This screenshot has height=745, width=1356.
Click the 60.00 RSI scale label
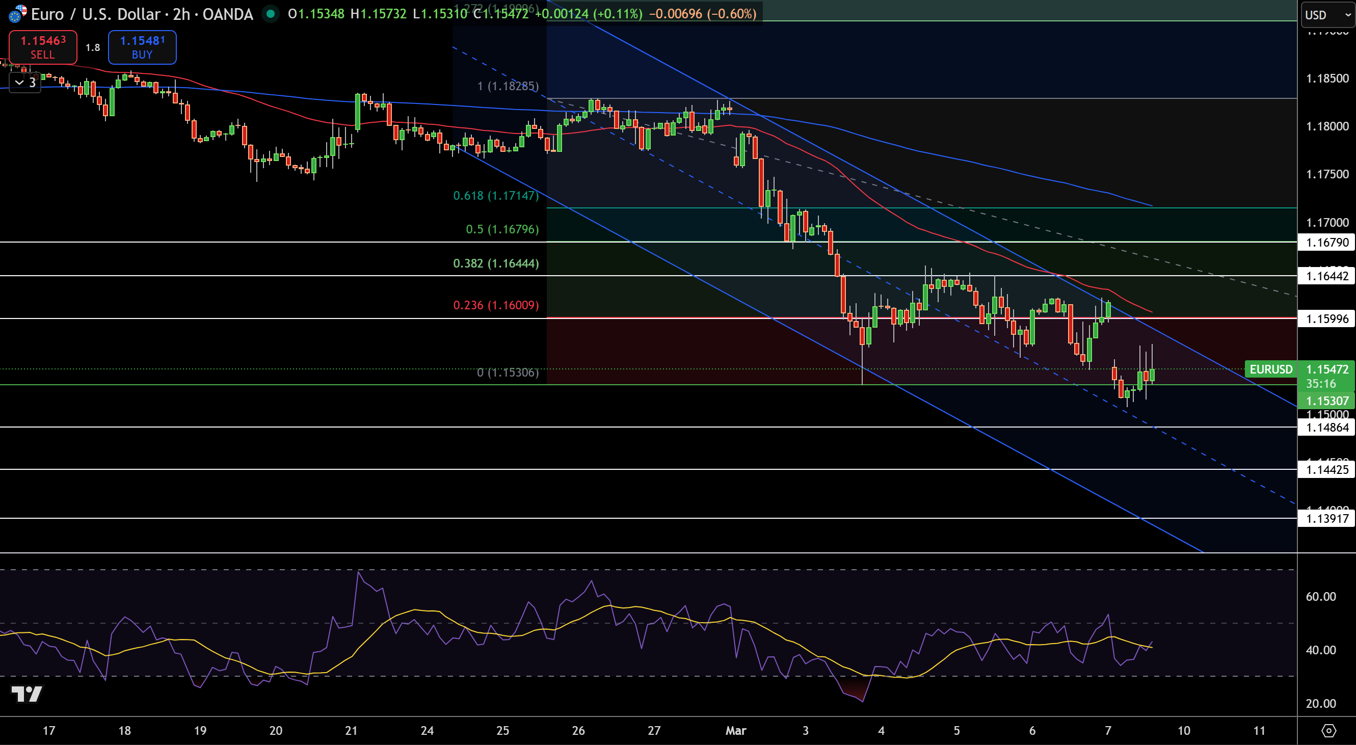1321,597
